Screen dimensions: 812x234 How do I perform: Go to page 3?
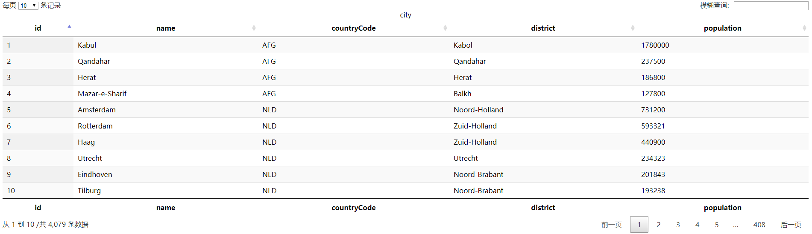coord(678,225)
